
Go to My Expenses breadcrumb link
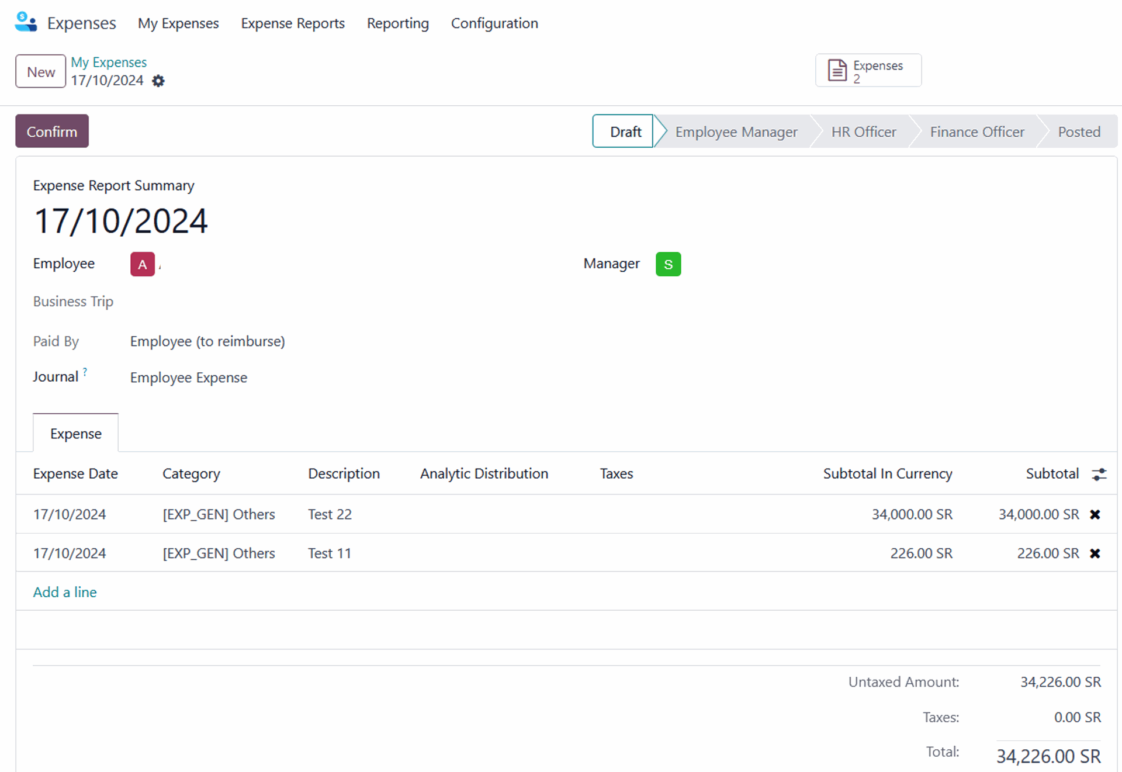coord(109,62)
